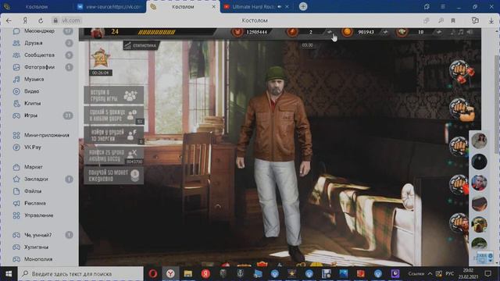Image resolution: width=500 pixels, height=281 pixels.
Task: Open VK Pay in sidebar
Action: pos(33,148)
